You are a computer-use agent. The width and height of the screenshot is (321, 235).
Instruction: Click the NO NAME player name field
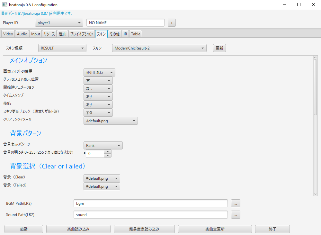click(125, 23)
